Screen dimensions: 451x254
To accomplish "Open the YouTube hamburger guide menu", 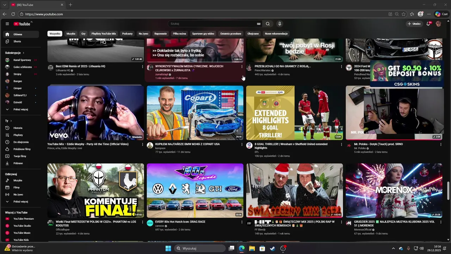I will coord(7,24).
